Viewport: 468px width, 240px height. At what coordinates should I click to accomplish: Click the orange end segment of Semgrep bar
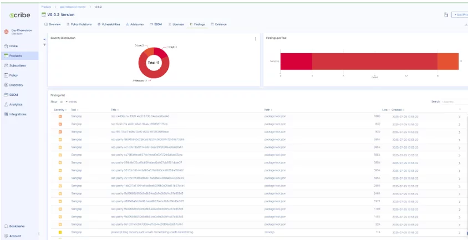[x=447, y=62]
